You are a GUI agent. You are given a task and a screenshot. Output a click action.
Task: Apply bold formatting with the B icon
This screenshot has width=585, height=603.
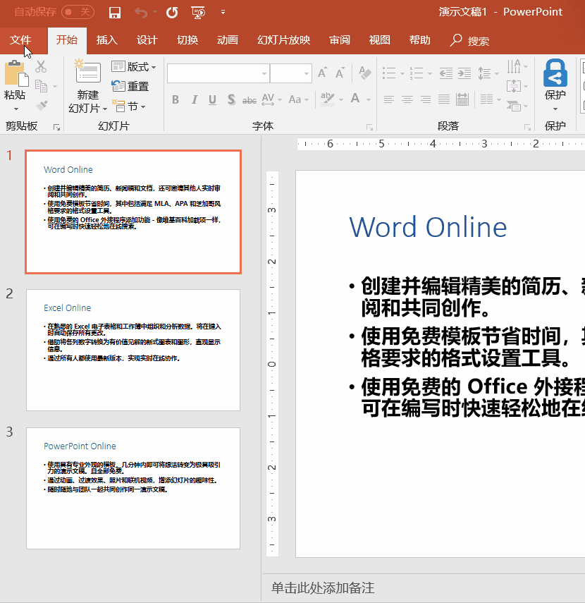pyautogui.click(x=175, y=99)
